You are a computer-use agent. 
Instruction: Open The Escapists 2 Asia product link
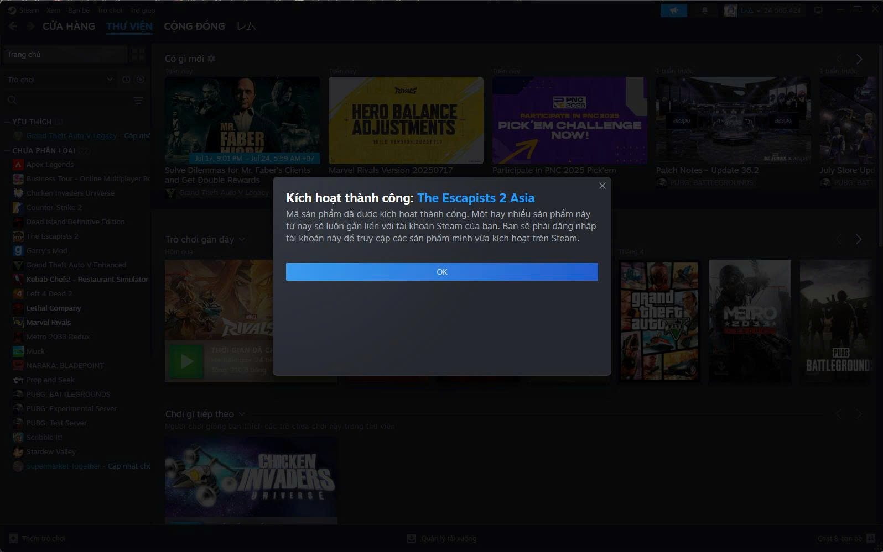click(476, 198)
